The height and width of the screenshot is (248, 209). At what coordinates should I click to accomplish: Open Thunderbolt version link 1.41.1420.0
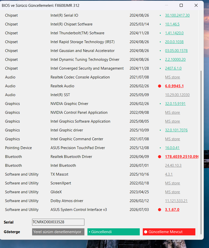point(174,33)
